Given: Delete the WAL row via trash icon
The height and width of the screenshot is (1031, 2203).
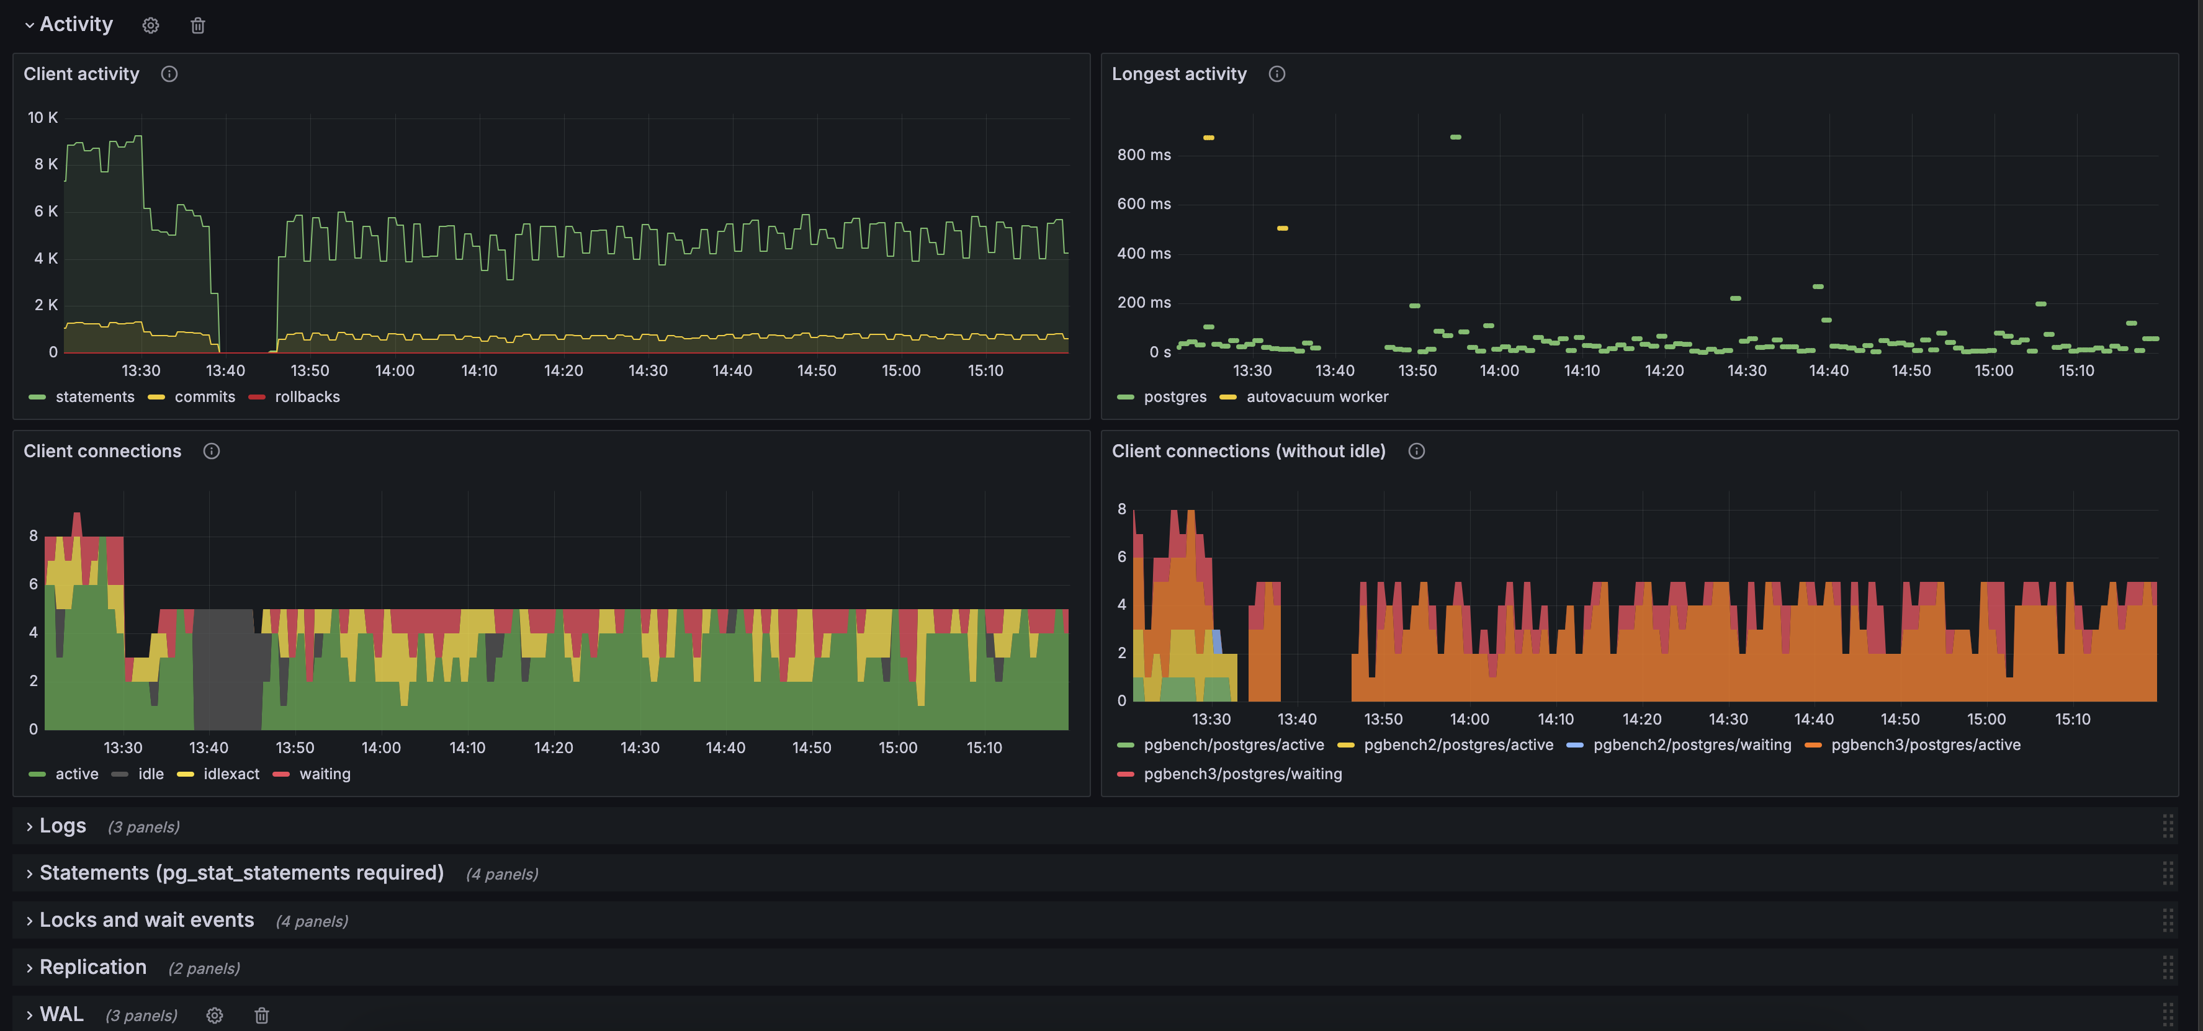Looking at the screenshot, I should tap(262, 1015).
